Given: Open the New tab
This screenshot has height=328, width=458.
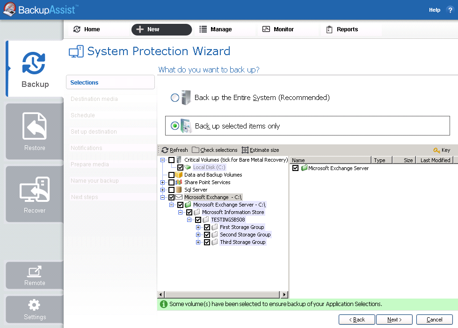Looking at the screenshot, I should pyautogui.click(x=161, y=29).
